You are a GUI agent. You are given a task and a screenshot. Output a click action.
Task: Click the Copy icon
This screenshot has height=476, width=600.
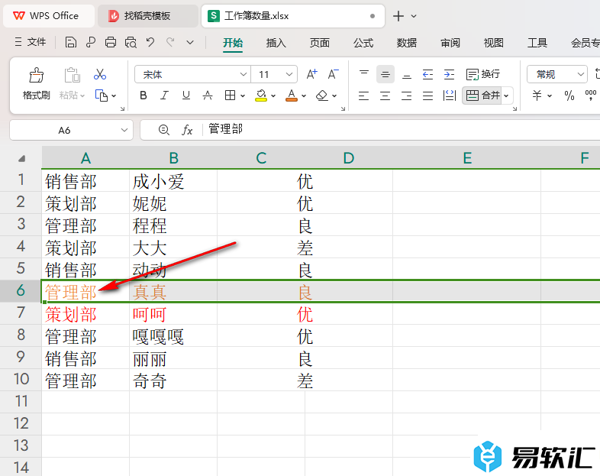(x=101, y=96)
